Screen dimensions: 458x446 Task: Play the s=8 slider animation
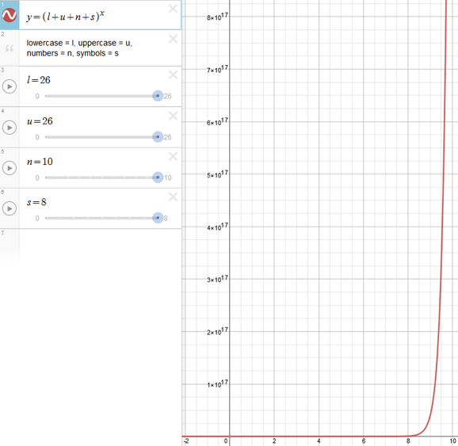tap(10, 208)
